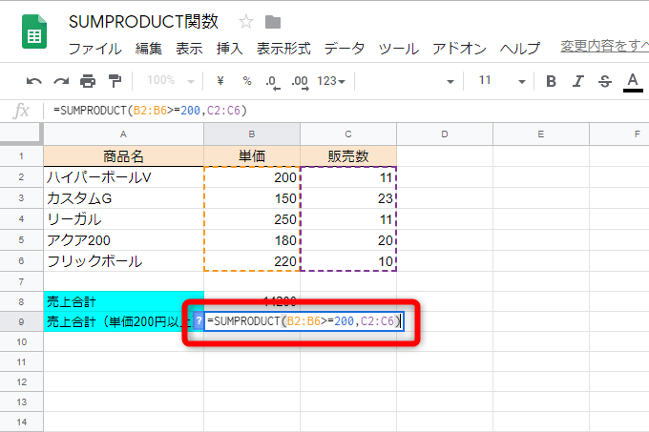Select column B header

click(x=252, y=134)
